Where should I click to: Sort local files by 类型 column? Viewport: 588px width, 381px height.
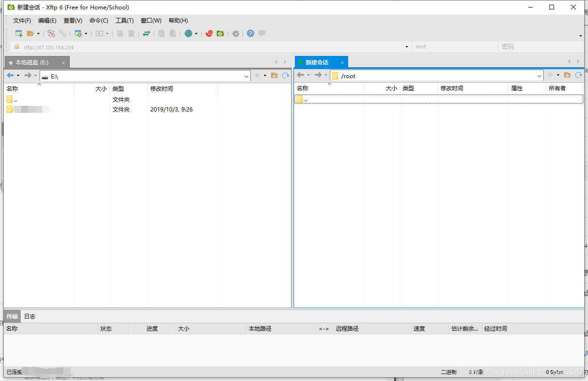coord(128,88)
